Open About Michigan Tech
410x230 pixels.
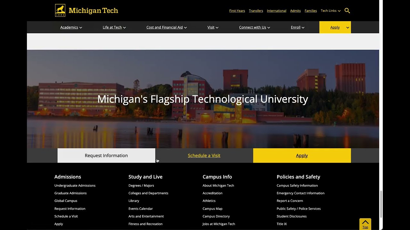(x=218, y=186)
